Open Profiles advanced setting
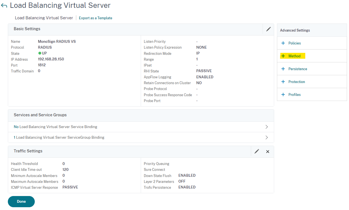The image size is (349, 210). pos(295,95)
